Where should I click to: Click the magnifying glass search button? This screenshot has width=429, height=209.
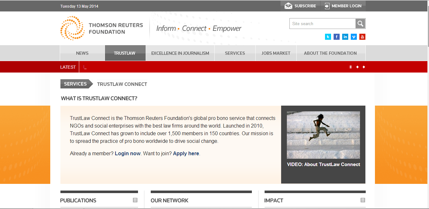pyautogui.click(x=360, y=24)
